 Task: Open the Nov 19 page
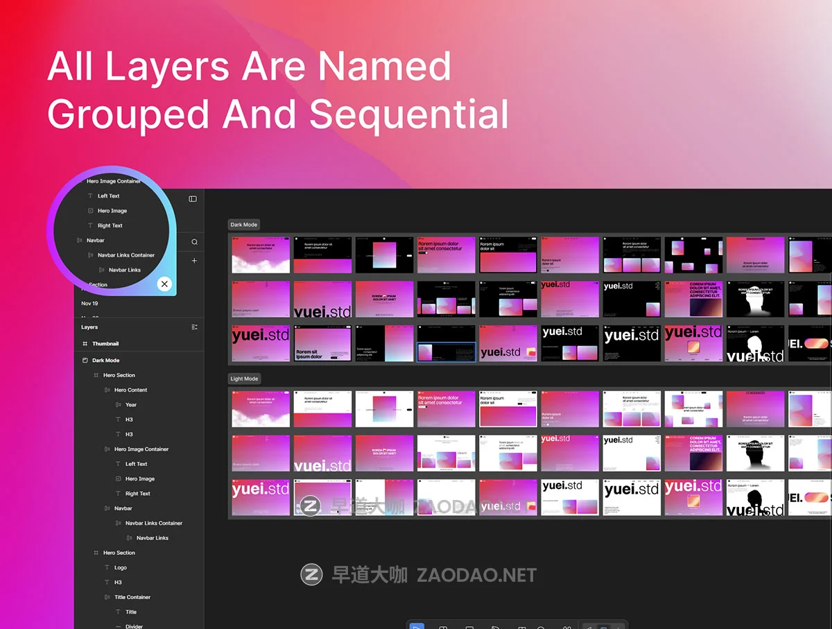[x=89, y=304]
